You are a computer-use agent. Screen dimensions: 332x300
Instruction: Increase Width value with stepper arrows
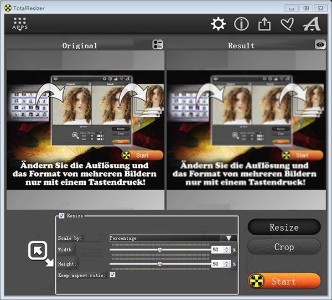click(x=227, y=247)
